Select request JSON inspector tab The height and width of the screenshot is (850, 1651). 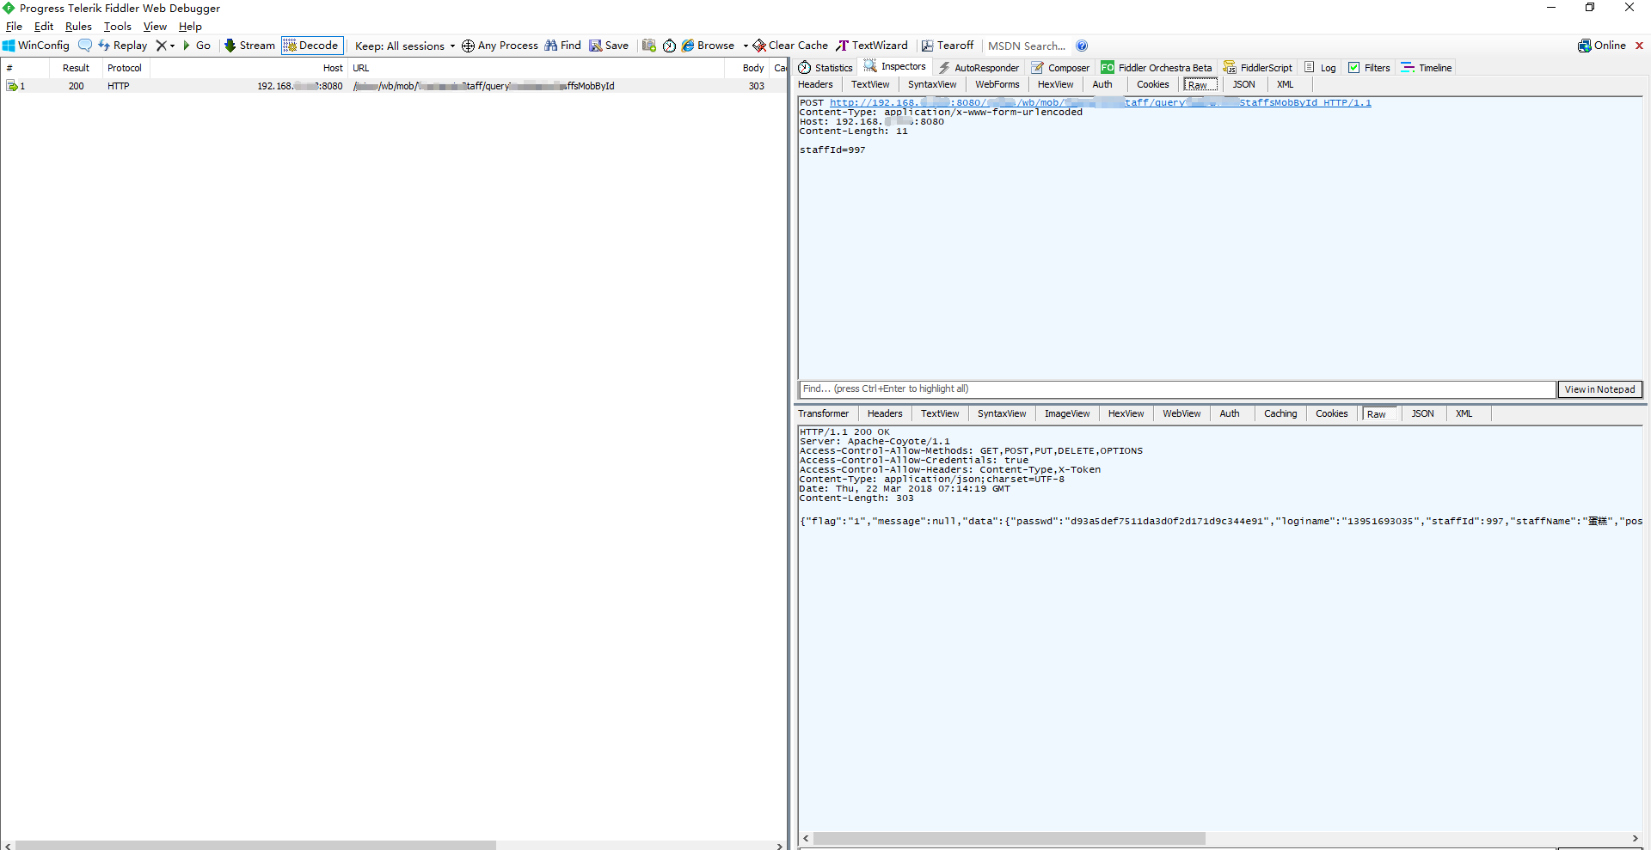tap(1243, 84)
